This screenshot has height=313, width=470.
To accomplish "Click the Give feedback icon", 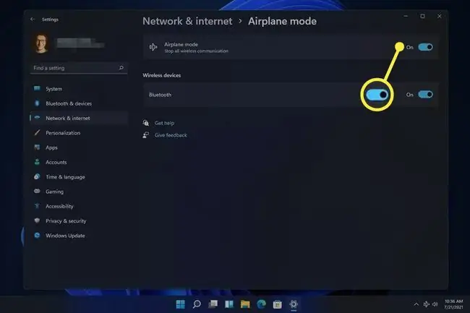I will [x=146, y=135].
